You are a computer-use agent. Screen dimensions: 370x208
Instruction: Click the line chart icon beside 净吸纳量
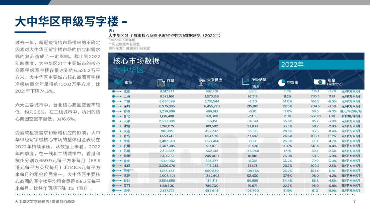coord(246,82)
